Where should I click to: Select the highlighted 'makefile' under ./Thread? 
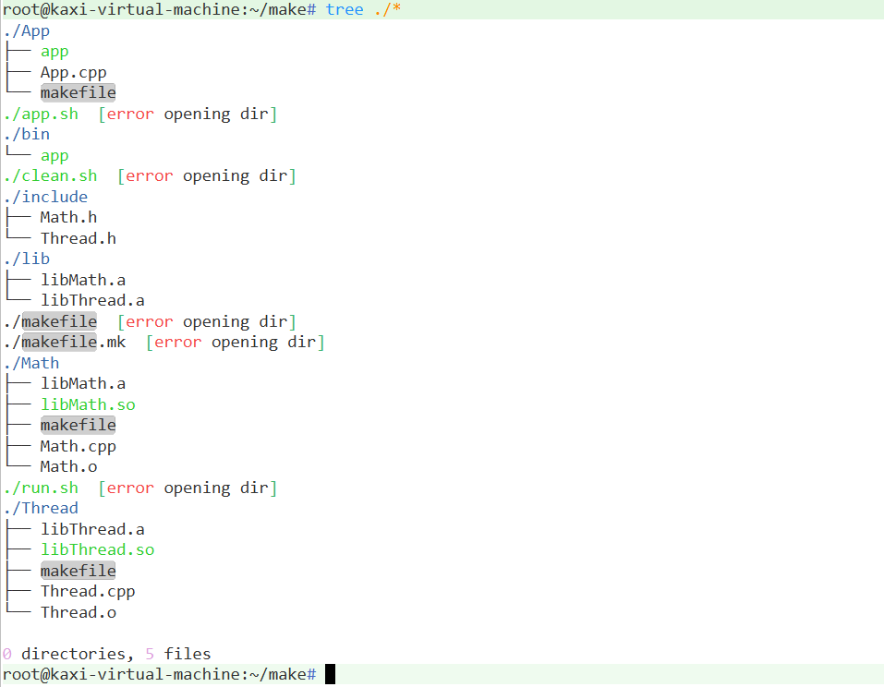click(x=79, y=571)
